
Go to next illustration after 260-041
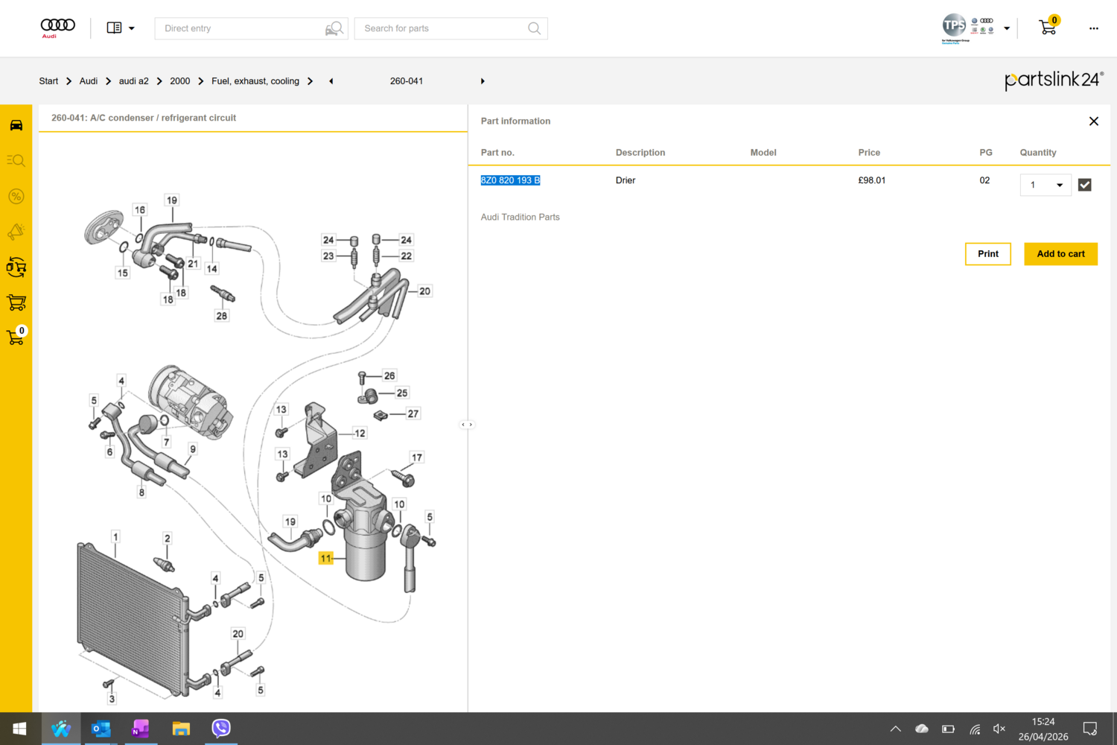coord(483,81)
